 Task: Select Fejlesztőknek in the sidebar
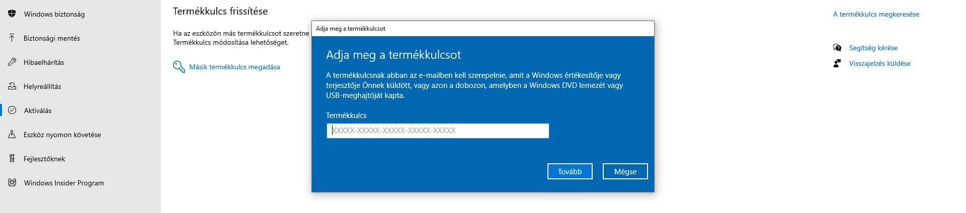pos(44,159)
